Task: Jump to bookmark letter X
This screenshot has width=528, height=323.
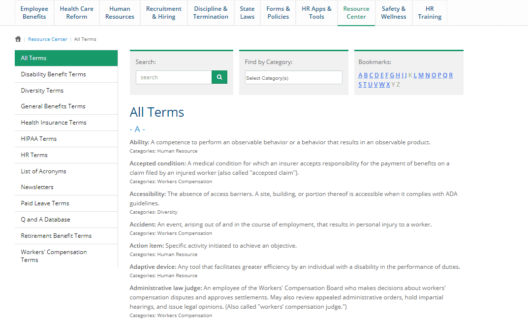Action: (x=388, y=85)
